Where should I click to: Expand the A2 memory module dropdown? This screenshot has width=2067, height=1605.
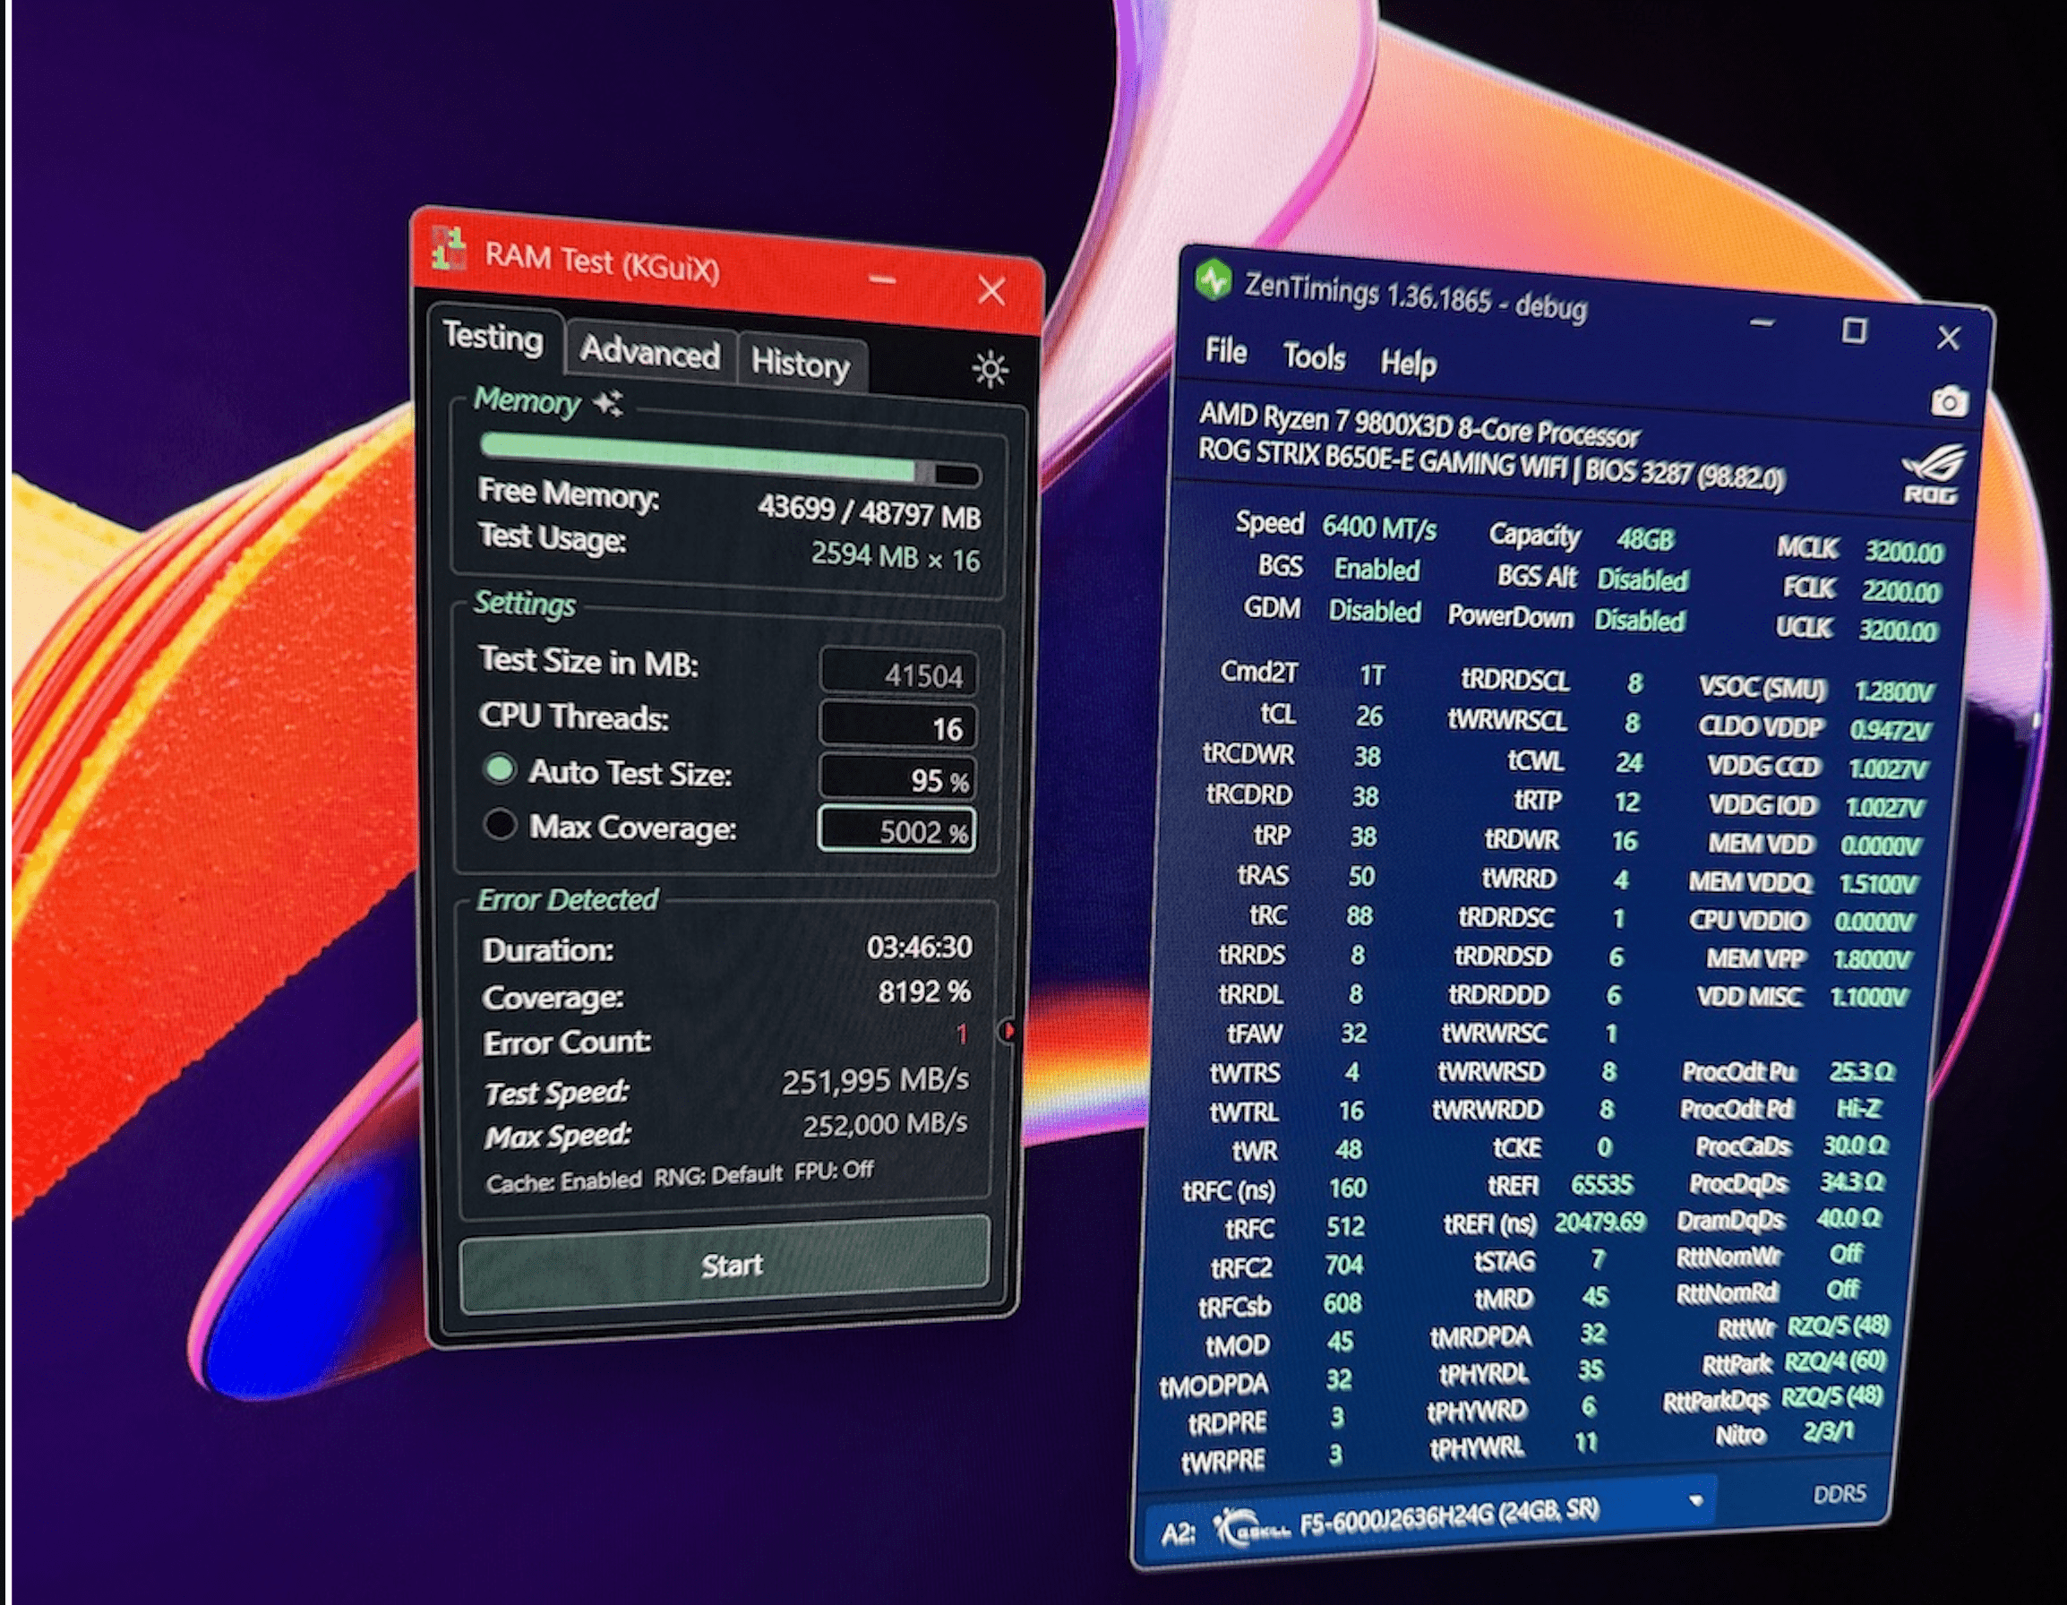[1695, 1501]
